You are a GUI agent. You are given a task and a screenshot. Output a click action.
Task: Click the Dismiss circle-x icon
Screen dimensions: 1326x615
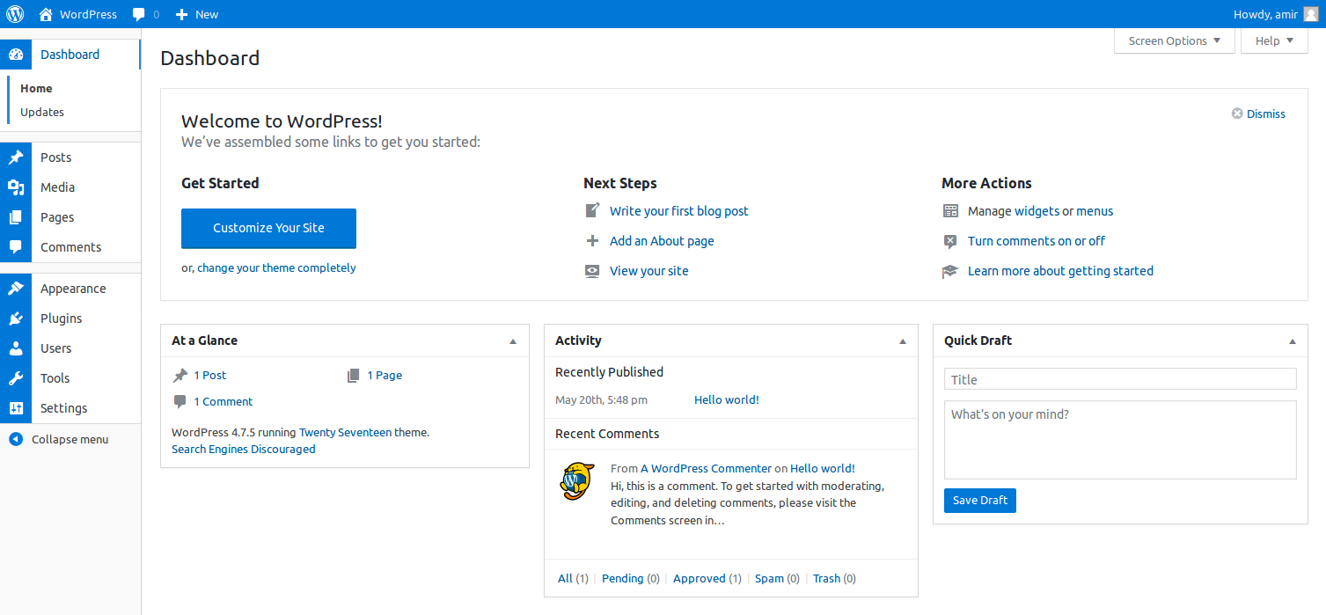tap(1237, 113)
